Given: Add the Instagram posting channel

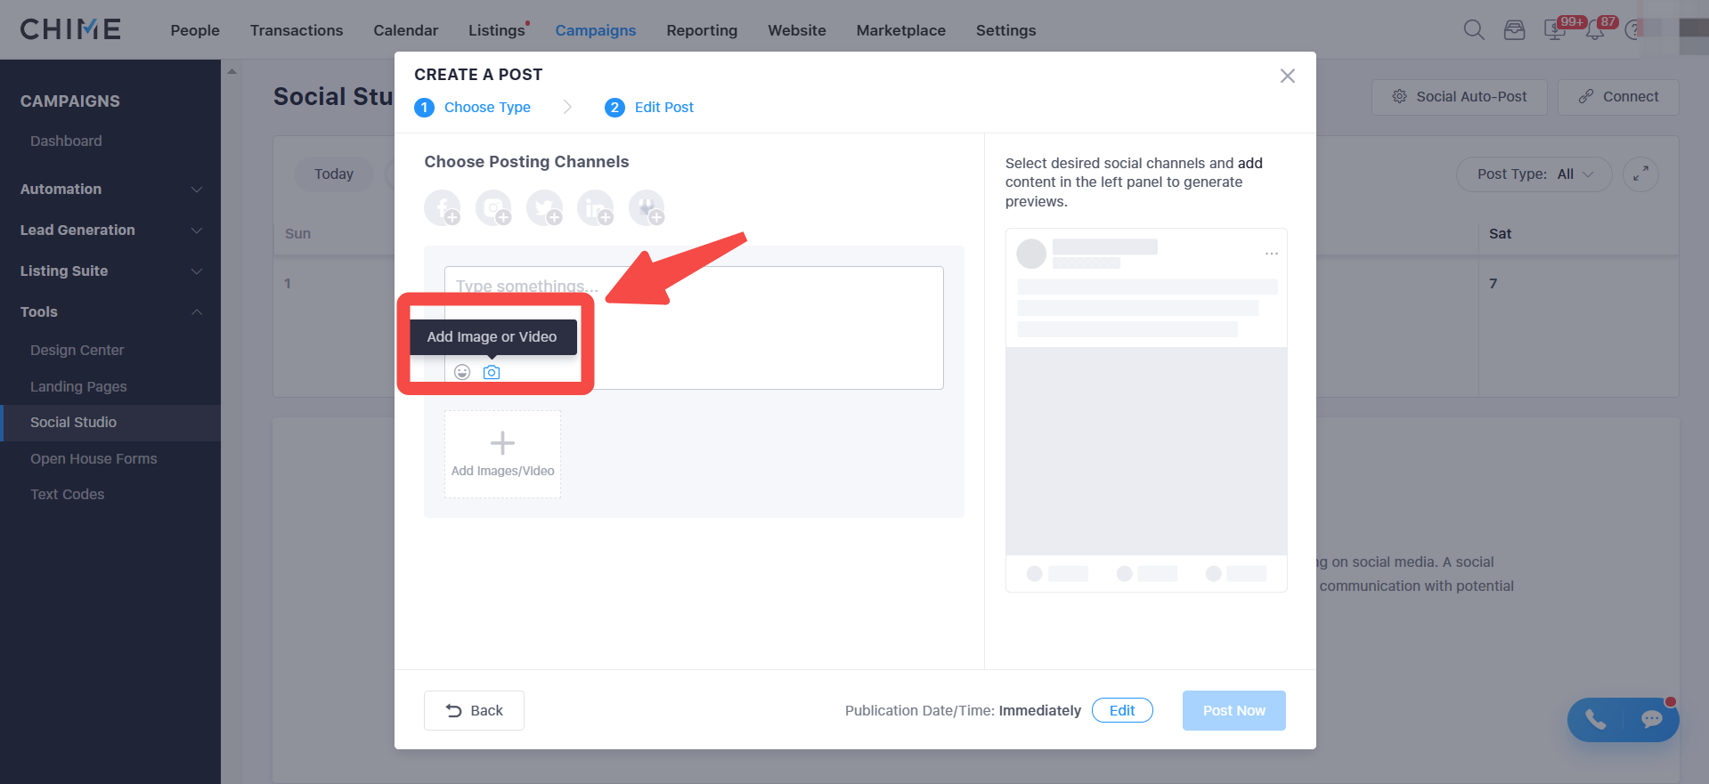Looking at the screenshot, I should pos(493,208).
